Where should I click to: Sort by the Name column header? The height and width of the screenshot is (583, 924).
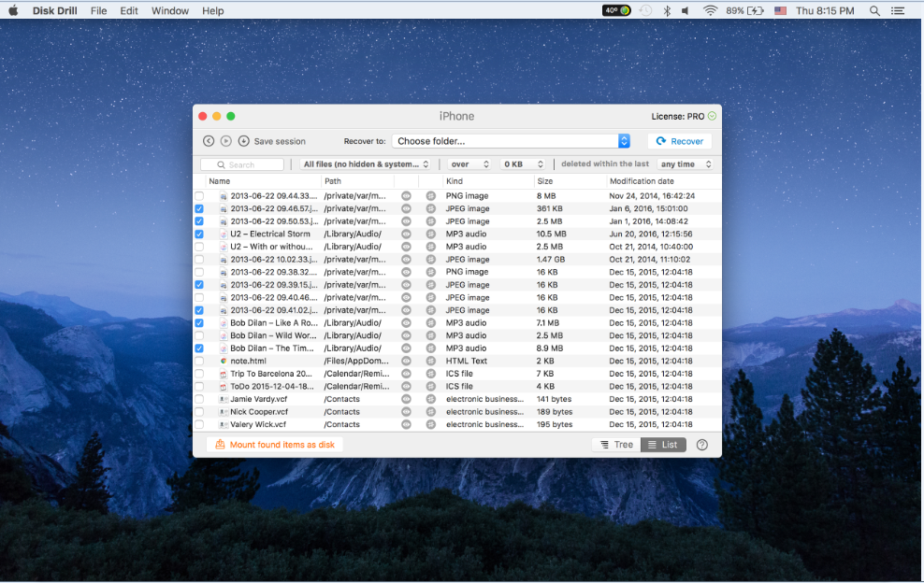click(219, 181)
